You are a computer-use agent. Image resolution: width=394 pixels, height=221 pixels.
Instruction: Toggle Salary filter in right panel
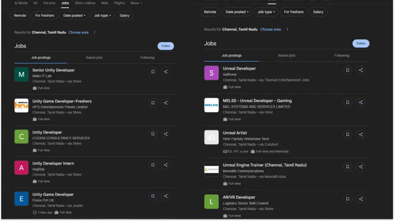(318, 12)
